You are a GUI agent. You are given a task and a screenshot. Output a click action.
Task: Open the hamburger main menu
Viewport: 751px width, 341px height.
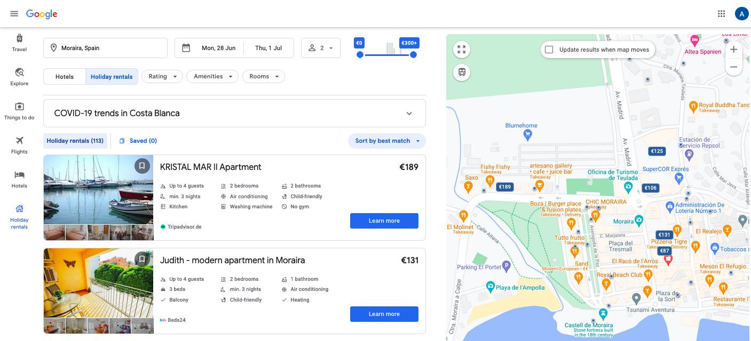coord(14,14)
